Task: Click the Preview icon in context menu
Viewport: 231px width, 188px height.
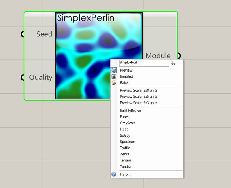Action: pos(114,70)
